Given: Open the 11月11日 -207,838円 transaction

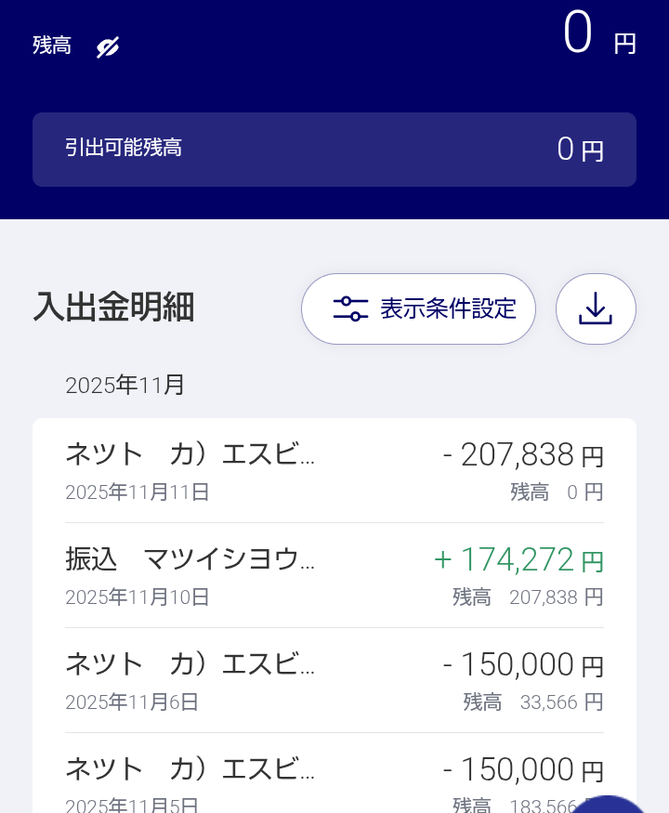Looking at the screenshot, I should (334, 470).
